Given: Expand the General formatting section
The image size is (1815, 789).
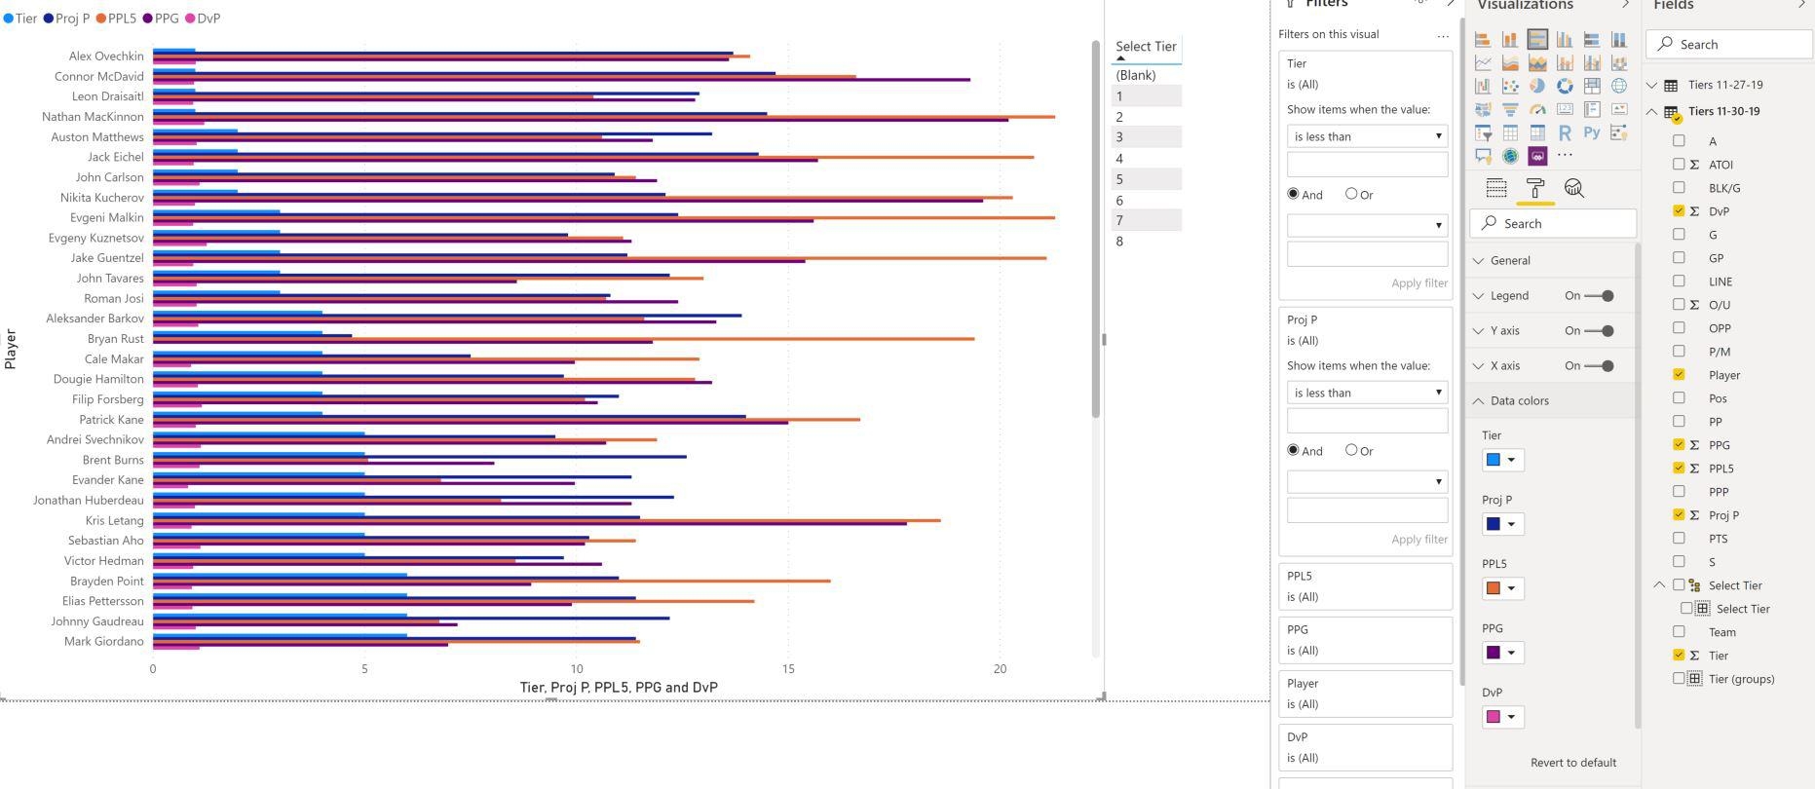Looking at the screenshot, I should point(1510,261).
